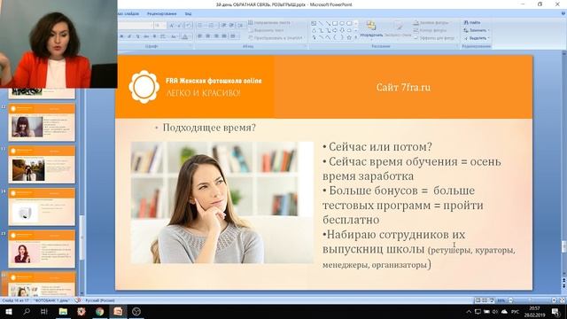This screenshot has height=319, width=567.
Task: Open the Review (Рецензирование) ribbon tab
Action: pyautogui.click(x=161, y=14)
